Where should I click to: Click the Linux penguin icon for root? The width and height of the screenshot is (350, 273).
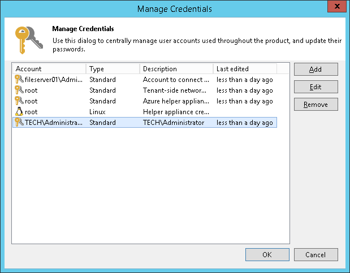point(19,112)
